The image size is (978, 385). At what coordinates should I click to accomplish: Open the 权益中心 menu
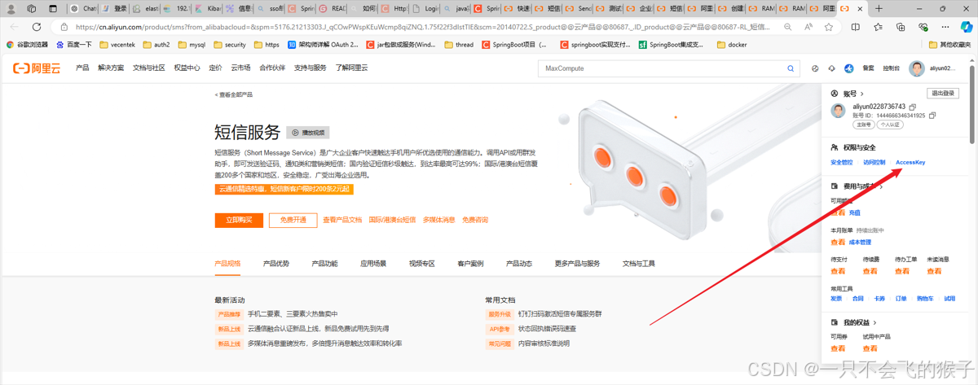(x=187, y=68)
